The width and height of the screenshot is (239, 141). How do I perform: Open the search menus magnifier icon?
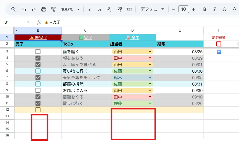(13, 9)
